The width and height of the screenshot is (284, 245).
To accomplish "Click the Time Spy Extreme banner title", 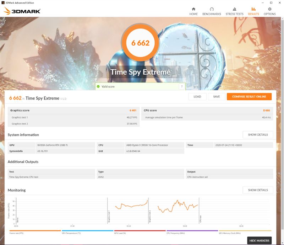I will pyautogui.click(x=140, y=72).
